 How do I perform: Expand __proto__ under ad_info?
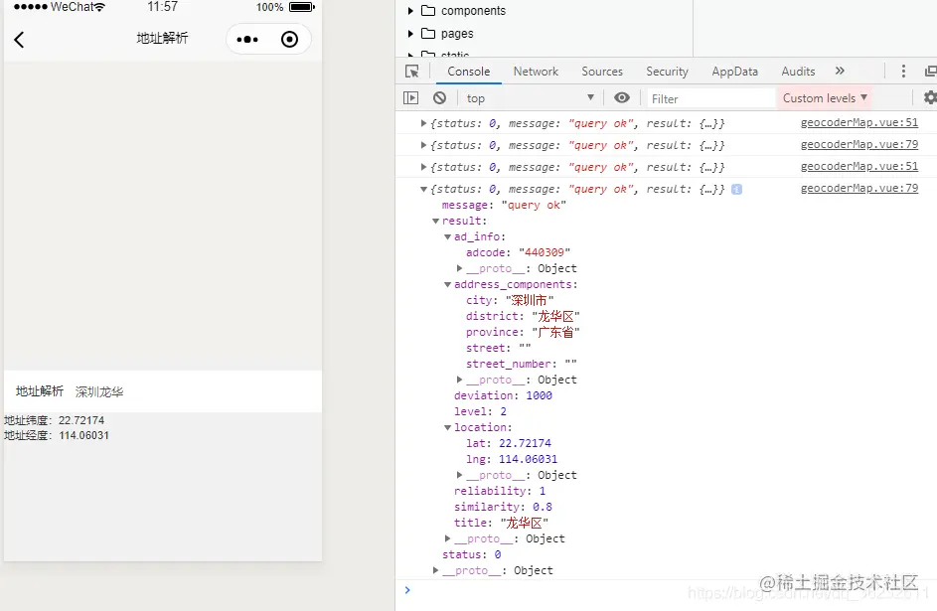pyautogui.click(x=459, y=268)
